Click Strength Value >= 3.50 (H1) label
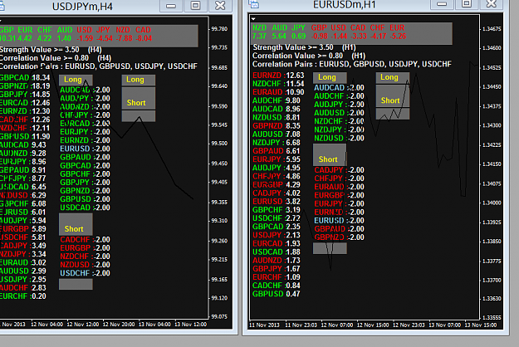 tap(304, 47)
